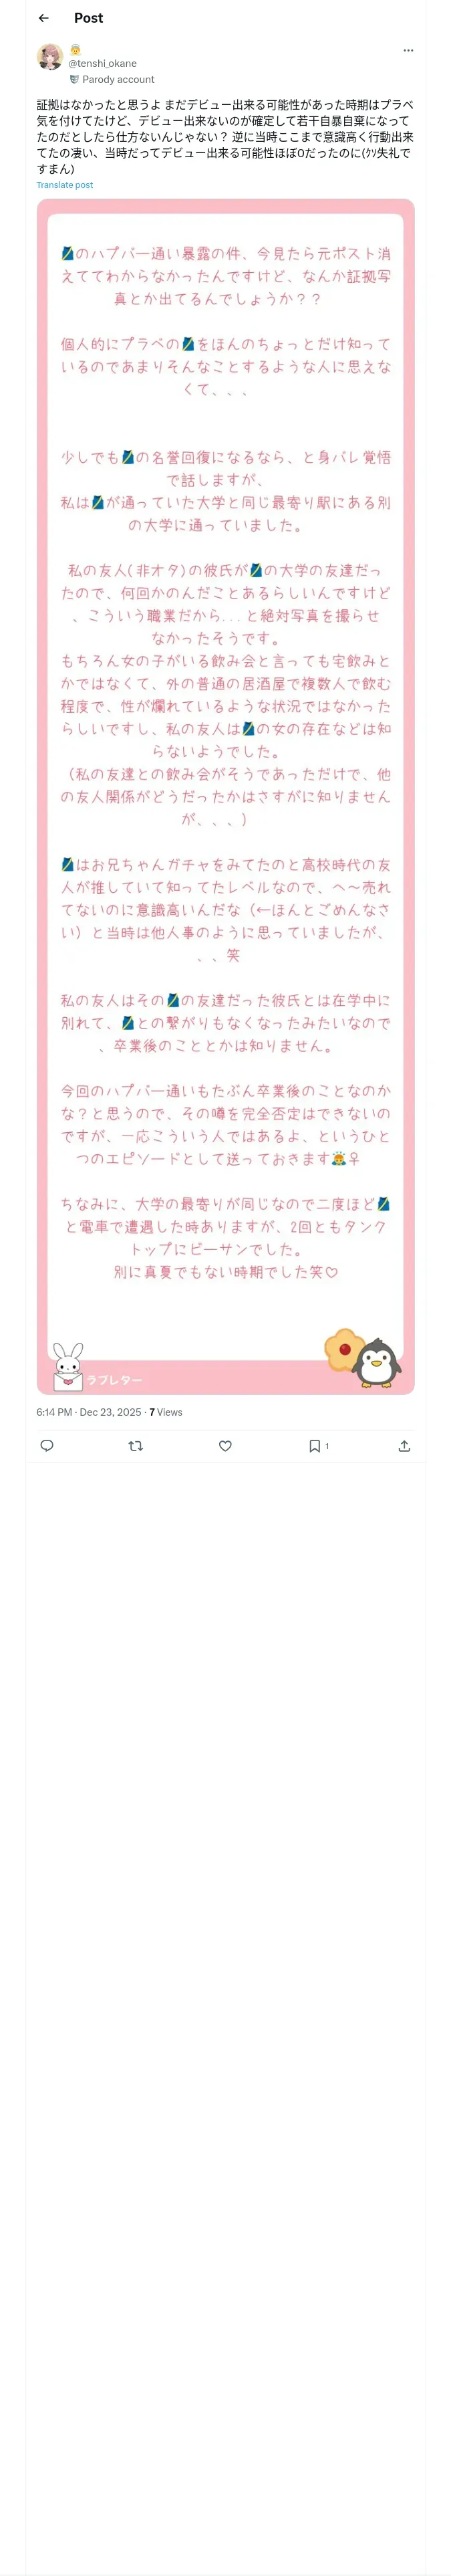The width and height of the screenshot is (451, 2576).
Task: Click the penguin illustration in the image
Action: click(378, 1362)
